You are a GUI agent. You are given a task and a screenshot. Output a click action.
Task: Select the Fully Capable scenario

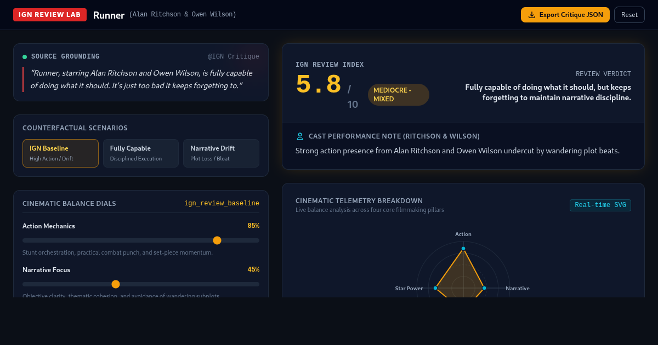[x=141, y=153]
